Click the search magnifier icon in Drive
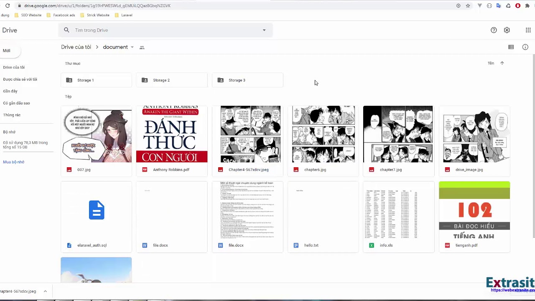The width and height of the screenshot is (535, 301). click(66, 30)
